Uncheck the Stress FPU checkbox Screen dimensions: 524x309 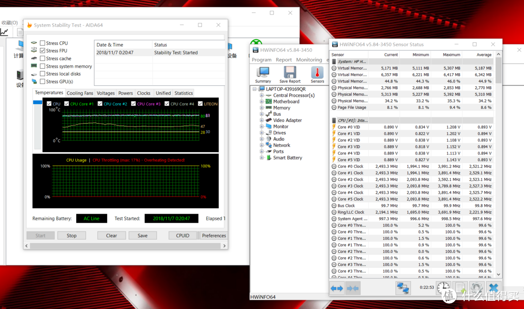pyautogui.click(x=42, y=51)
